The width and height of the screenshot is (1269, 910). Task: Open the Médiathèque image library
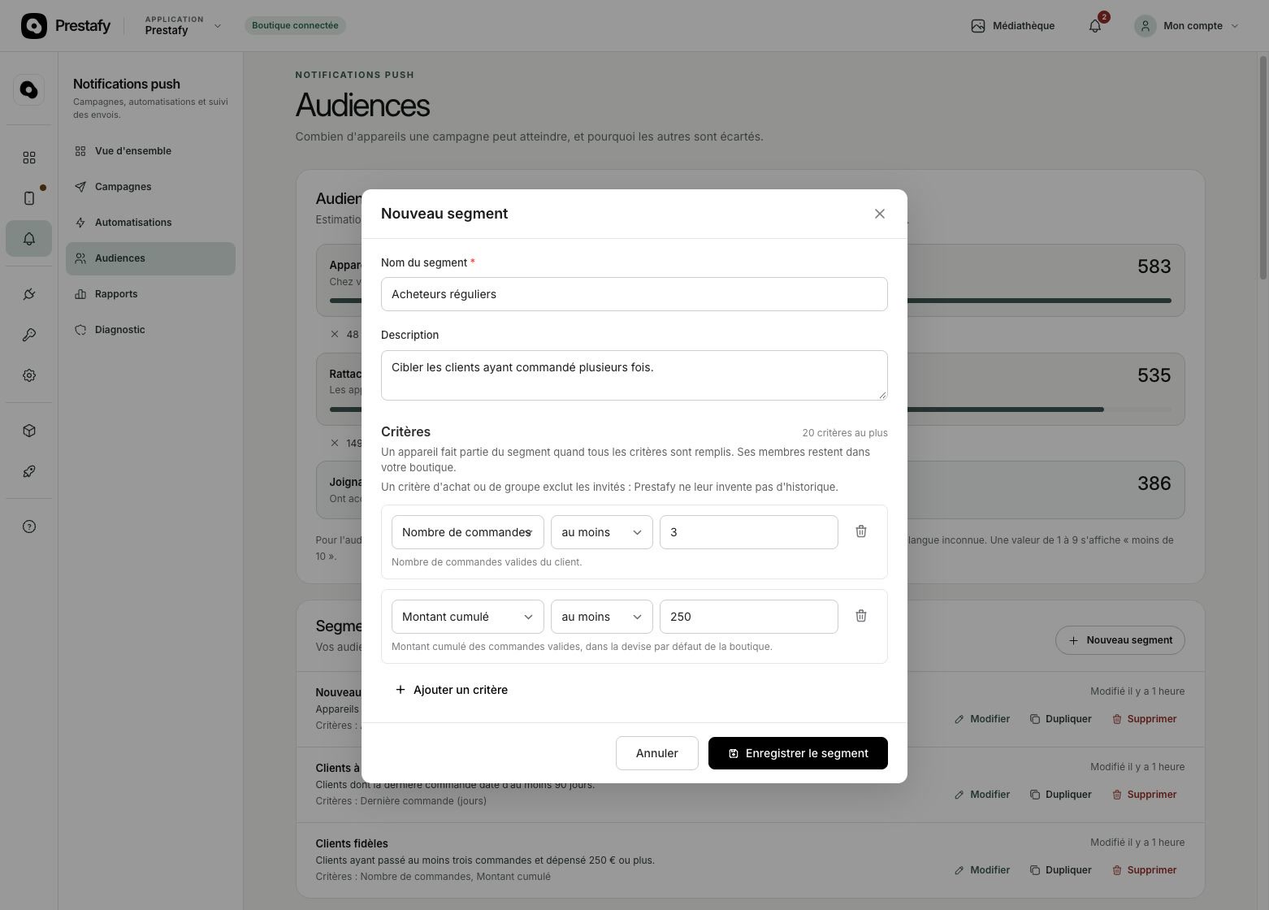coord(1013,26)
